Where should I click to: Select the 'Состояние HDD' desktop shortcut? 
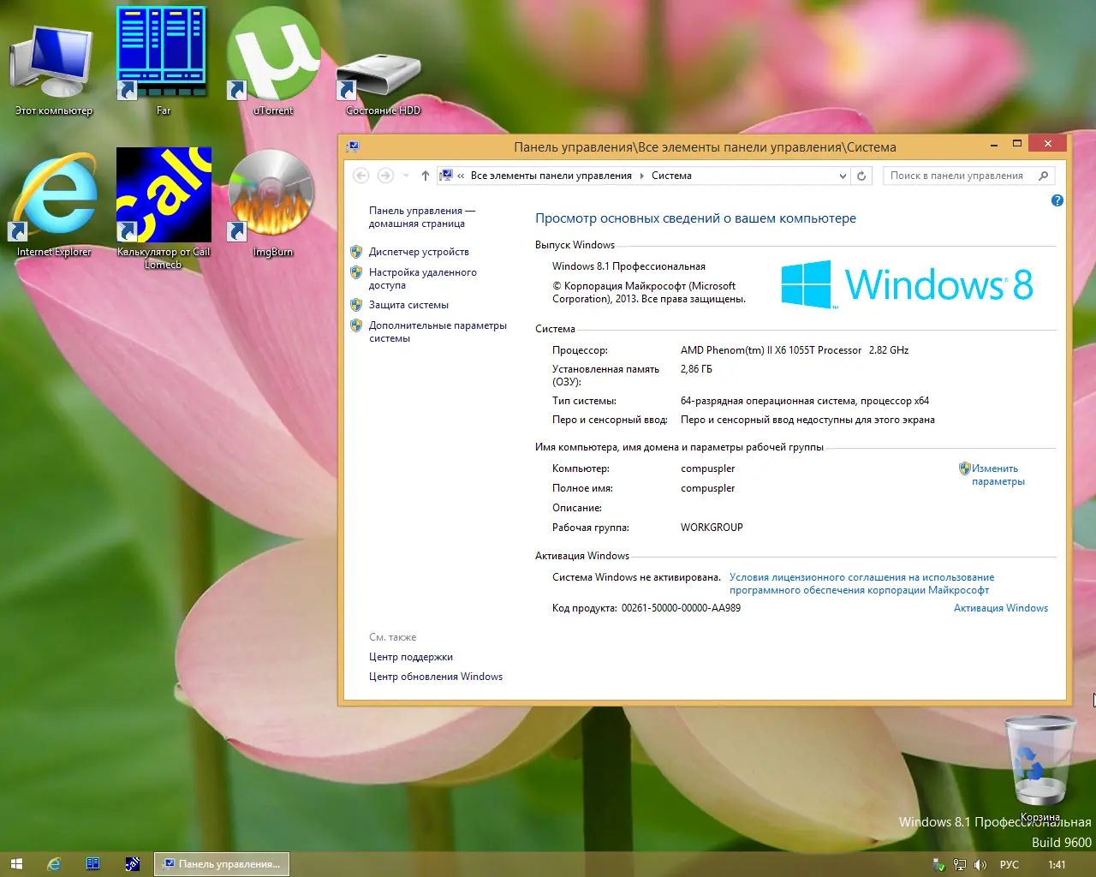coord(383,81)
